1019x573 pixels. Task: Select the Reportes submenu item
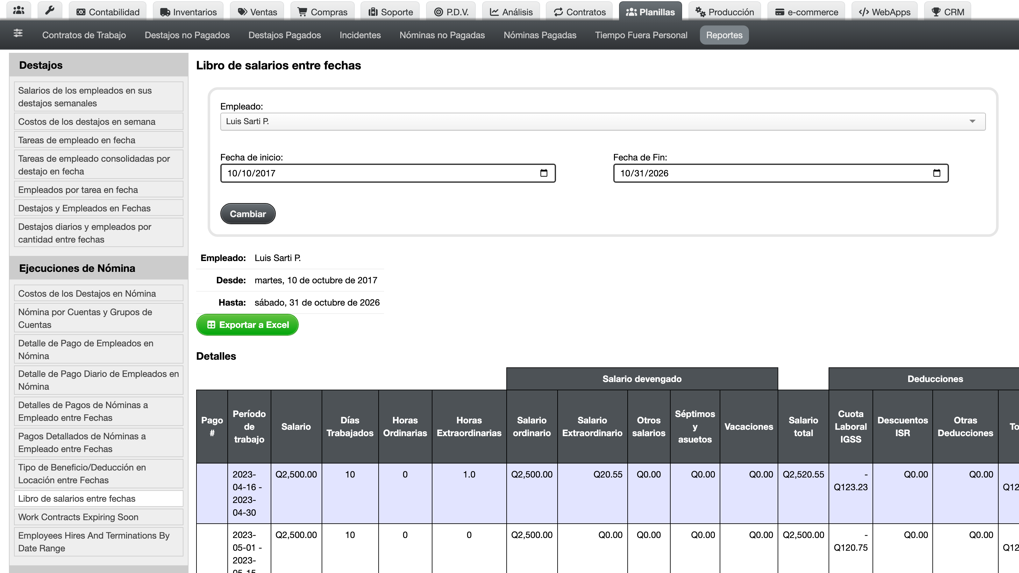pyautogui.click(x=724, y=35)
